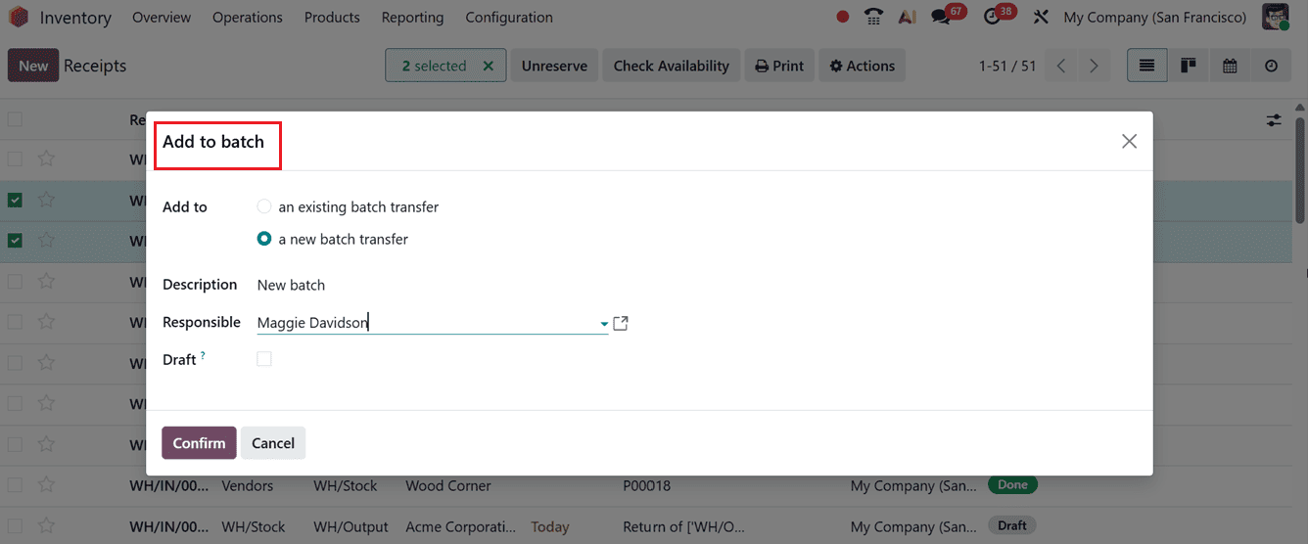Image resolution: width=1308 pixels, height=544 pixels.
Task: Open the VoIP phone icon
Action: pos(873,18)
